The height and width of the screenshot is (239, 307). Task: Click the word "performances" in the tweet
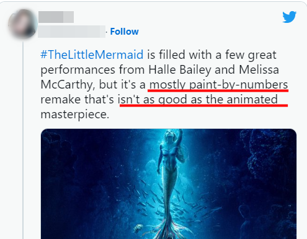point(78,70)
